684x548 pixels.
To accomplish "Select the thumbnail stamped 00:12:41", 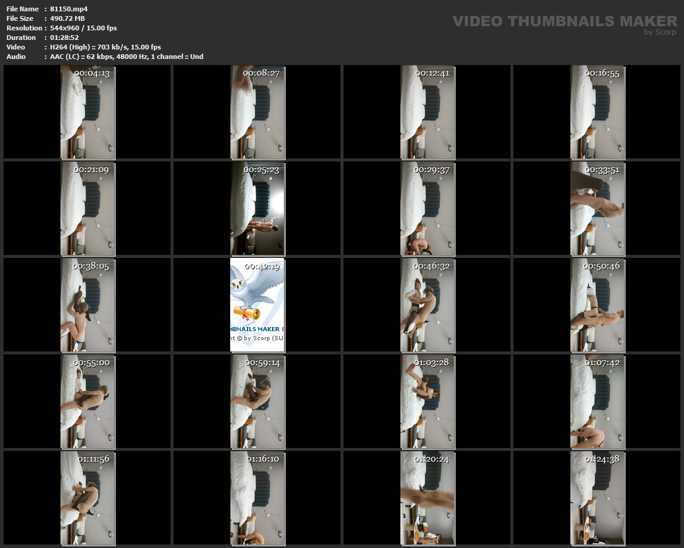I will pos(428,113).
